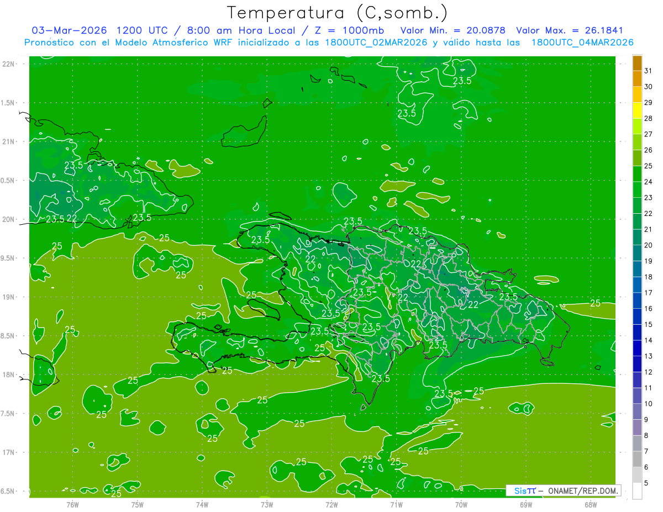Viewport: 663px width, 512px height.
Task: Click the legend value "16"
Action: click(648, 309)
